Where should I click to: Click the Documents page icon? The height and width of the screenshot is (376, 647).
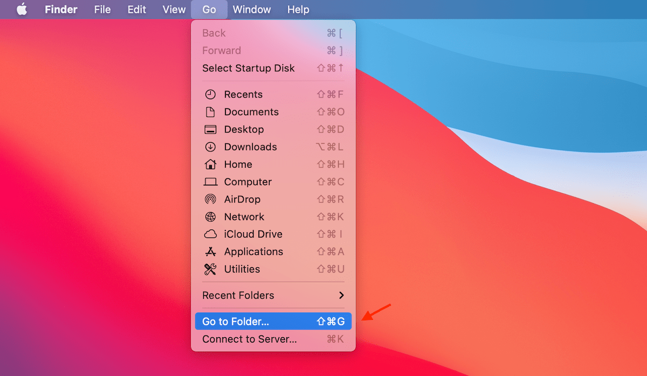point(210,112)
